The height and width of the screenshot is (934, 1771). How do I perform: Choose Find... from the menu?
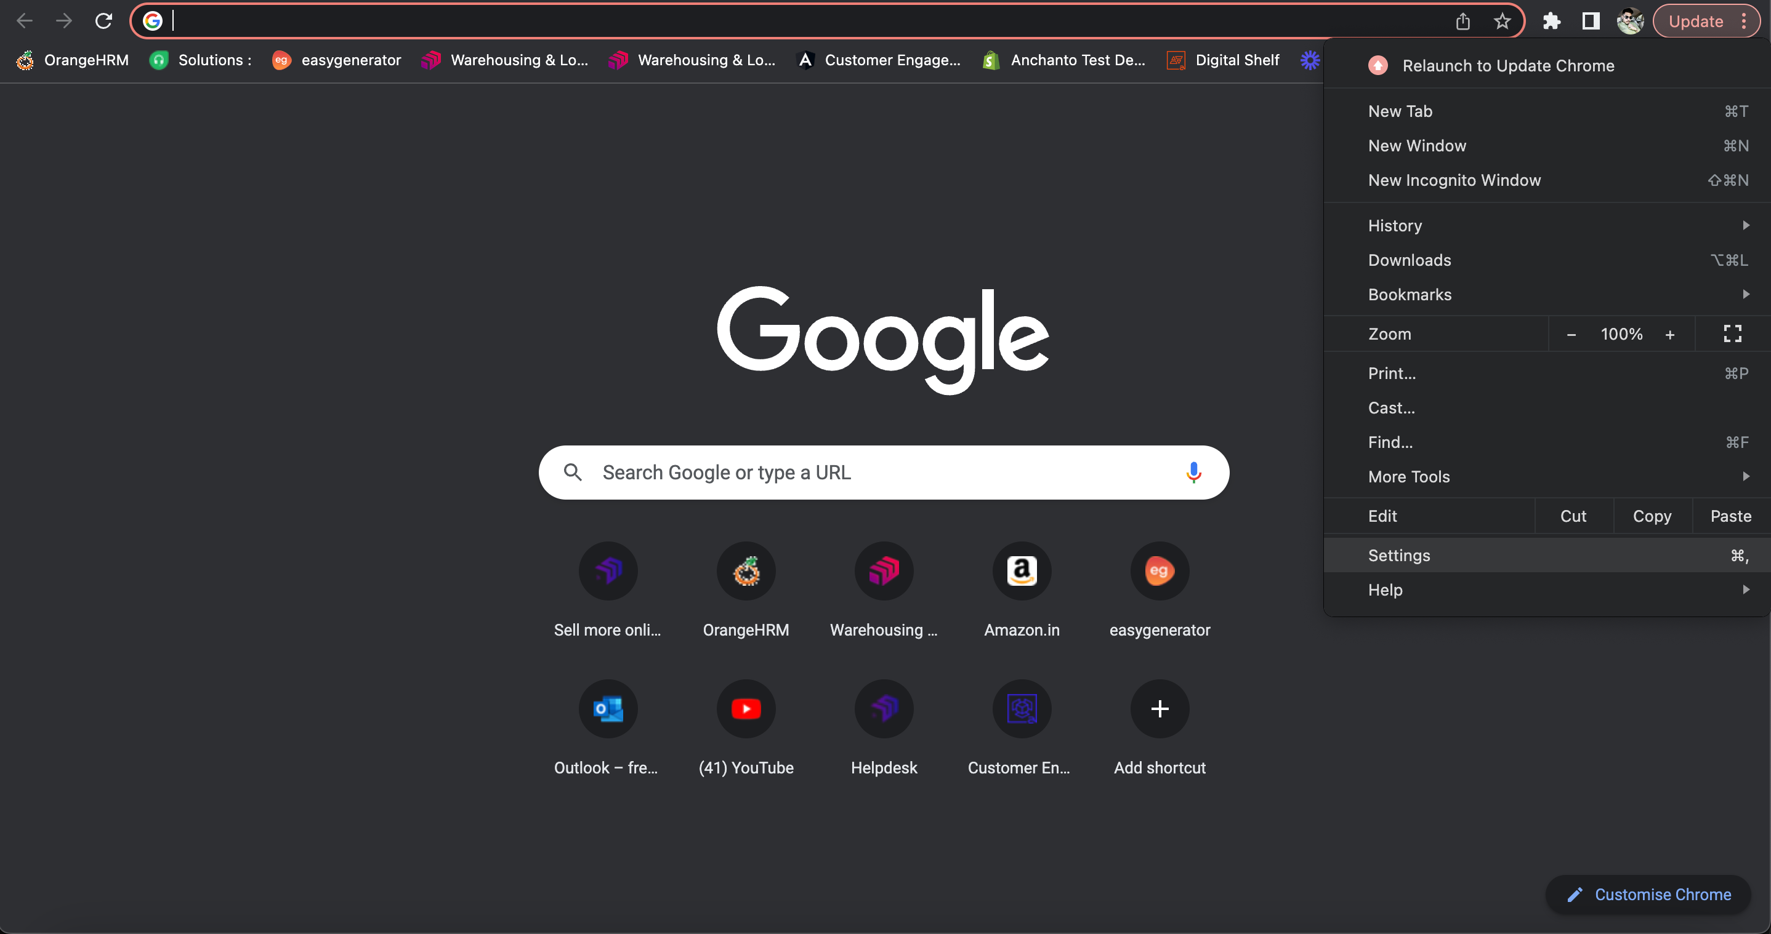1547,442
